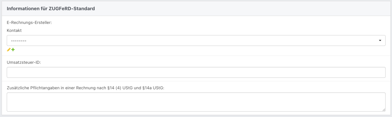
Task: Select the '--------' placeholder in Kontakt field
Action: point(18,41)
